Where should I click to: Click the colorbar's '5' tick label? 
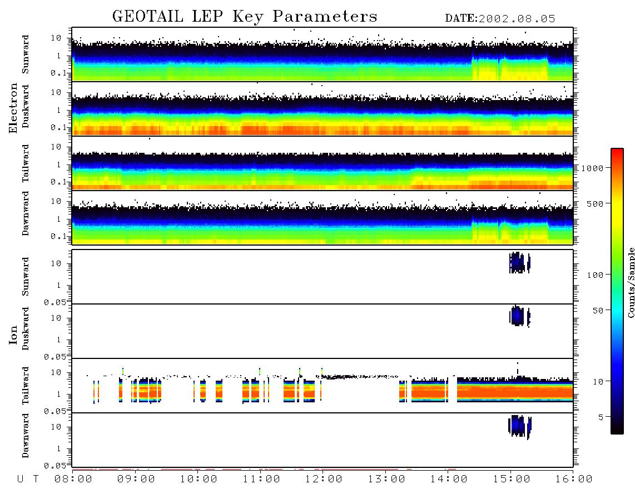[601, 417]
